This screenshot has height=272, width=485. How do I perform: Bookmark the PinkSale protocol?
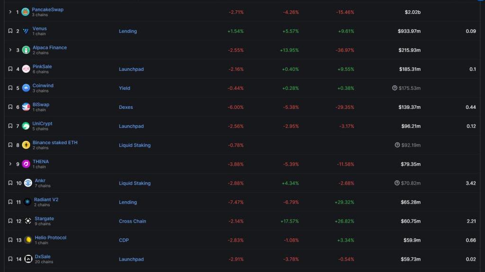point(10,69)
